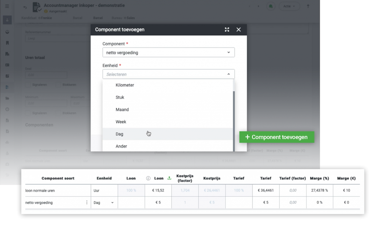Viewport: 372px width, 226px height.
Task: Click the components table horizontal scrollbar
Action: click(x=193, y=209)
